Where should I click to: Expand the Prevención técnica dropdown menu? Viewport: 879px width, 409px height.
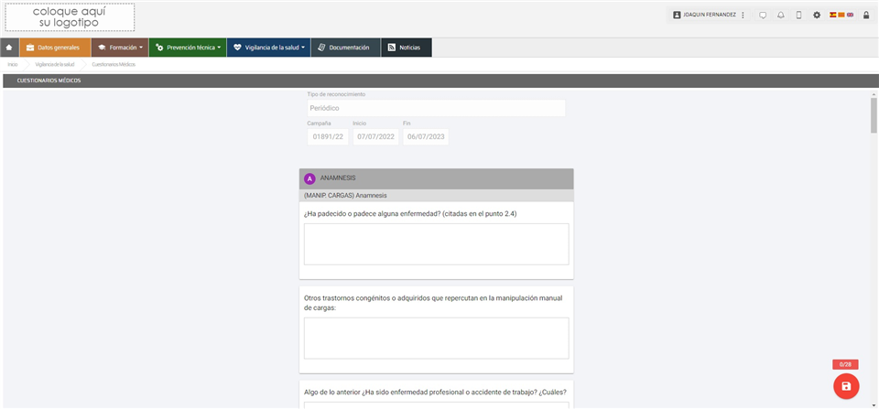pyautogui.click(x=188, y=48)
